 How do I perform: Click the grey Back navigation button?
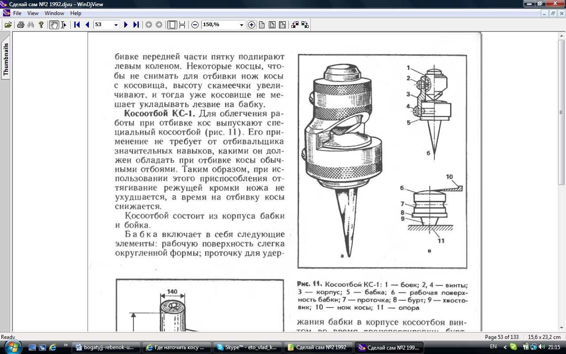point(149,25)
